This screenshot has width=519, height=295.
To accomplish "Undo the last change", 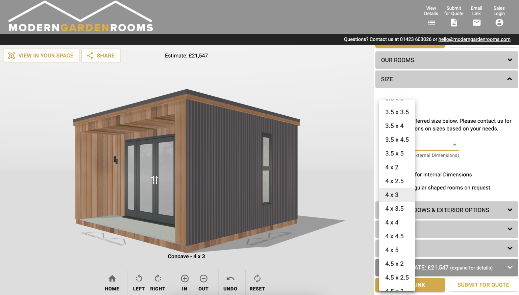I will [x=230, y=282].
